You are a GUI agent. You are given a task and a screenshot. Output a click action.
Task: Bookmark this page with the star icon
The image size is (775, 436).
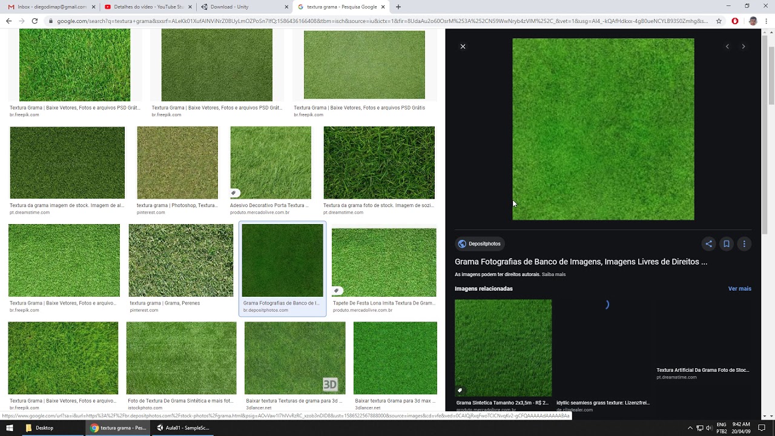coord(719,21)
